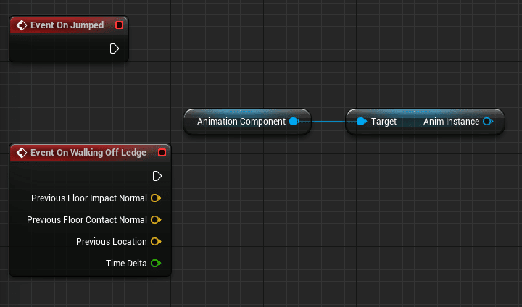Select the Animation Component variable node
Screen dimensions: 522x307
tap(247, 122)
